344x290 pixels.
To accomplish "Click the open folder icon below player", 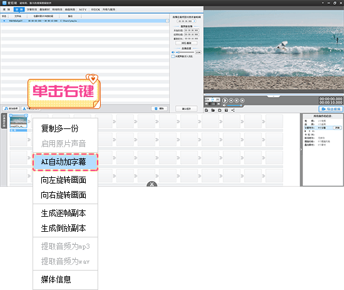I will [x=213, y=110].
